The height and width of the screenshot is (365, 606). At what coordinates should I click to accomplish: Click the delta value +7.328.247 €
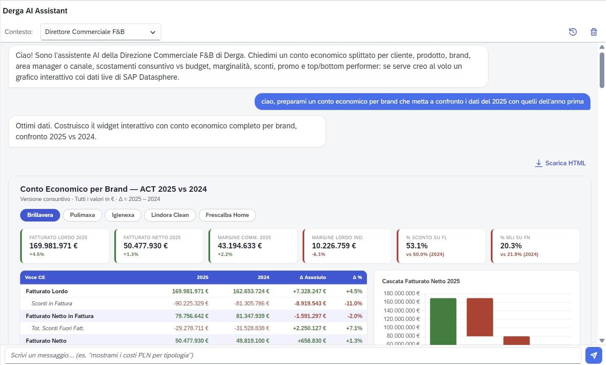point(309,291)
